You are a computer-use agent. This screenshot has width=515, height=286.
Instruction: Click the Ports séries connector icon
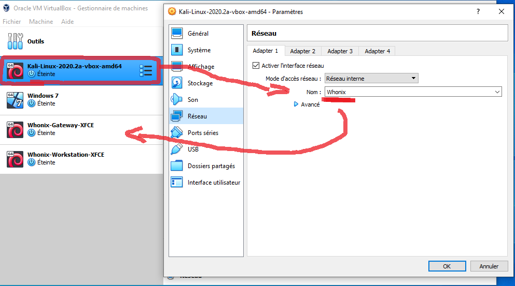pyautogui.click(x=177, y=132)
